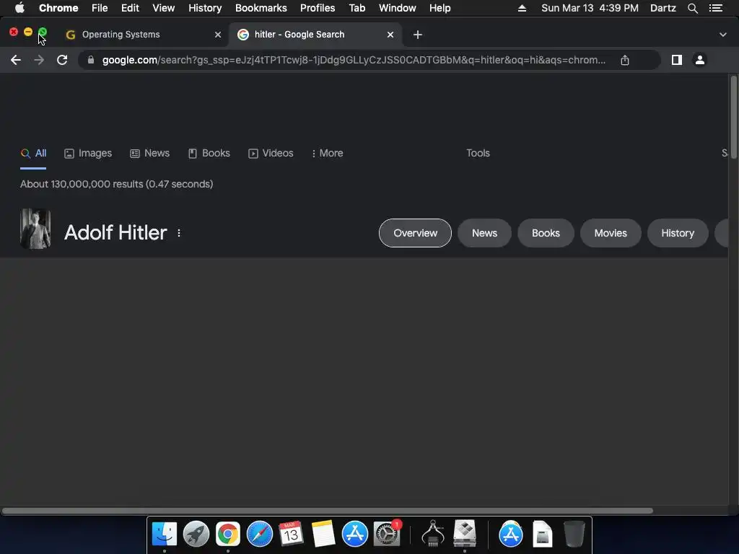Screen dimensions: 739x554
Task: Open the View menu
Action: tap(164, 8)
